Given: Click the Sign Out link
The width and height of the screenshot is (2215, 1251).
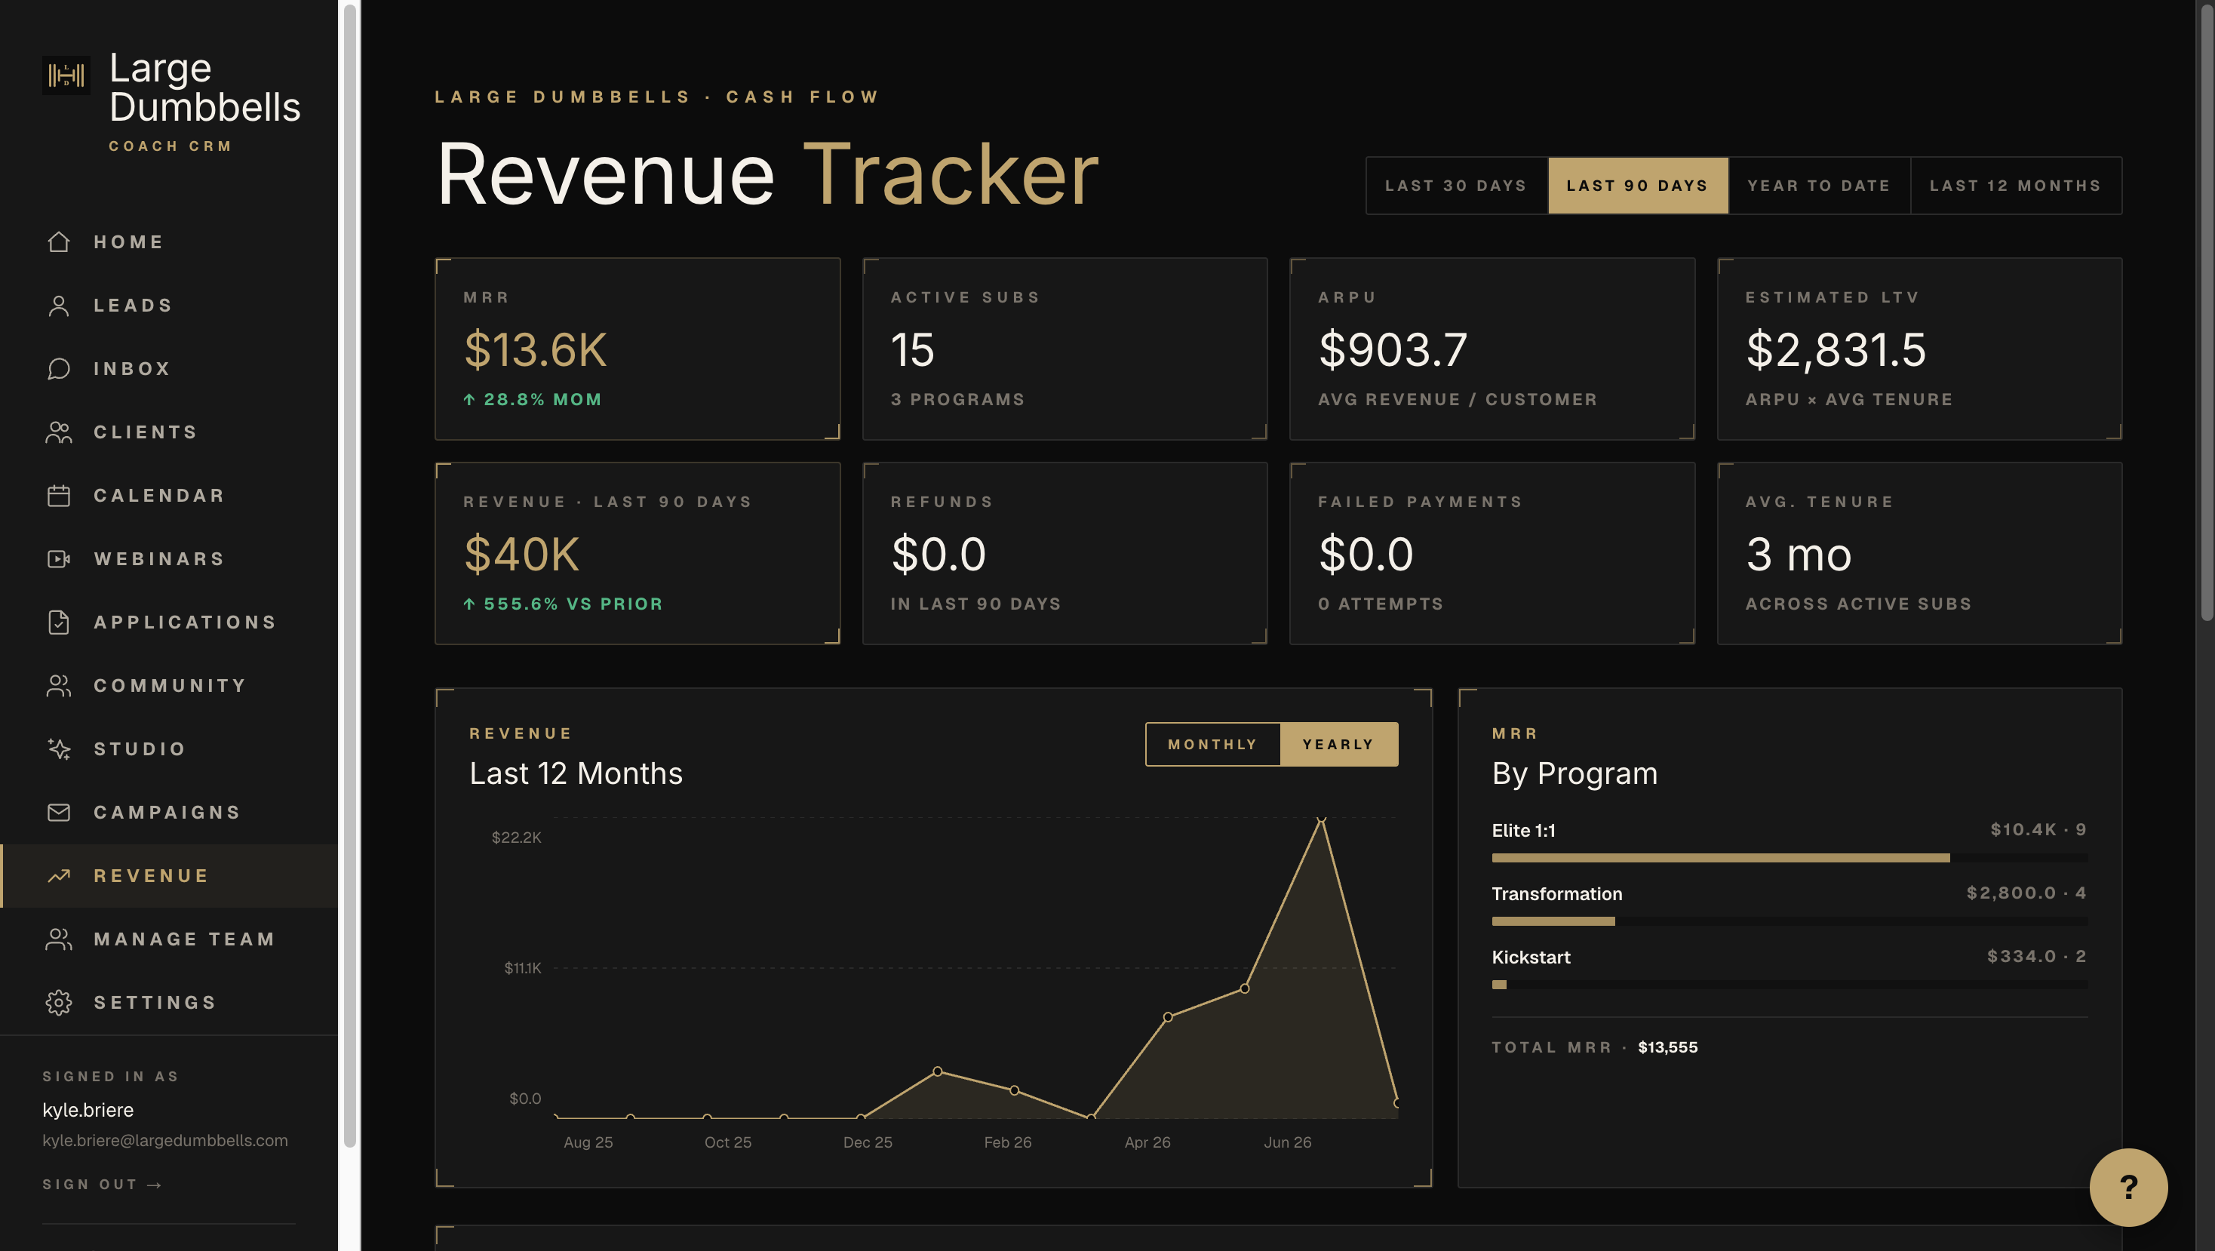Looking at the screenshot, I should click(x=103, y=1185).
